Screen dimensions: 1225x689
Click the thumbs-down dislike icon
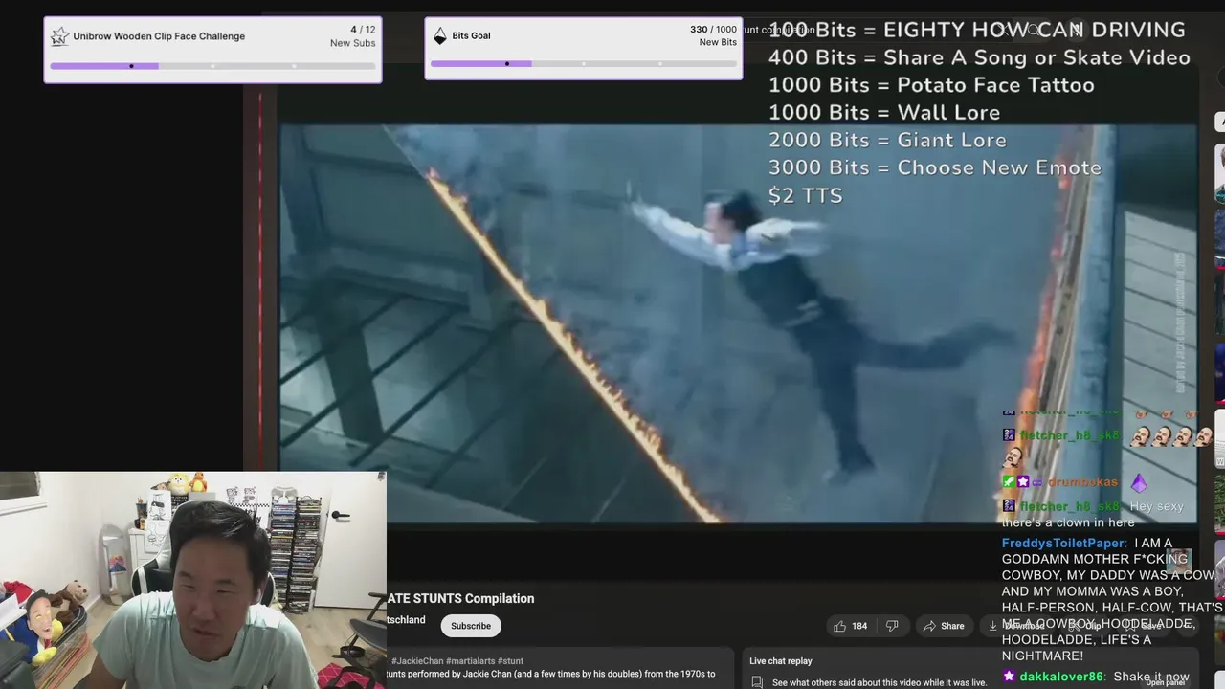click(892, 626)
